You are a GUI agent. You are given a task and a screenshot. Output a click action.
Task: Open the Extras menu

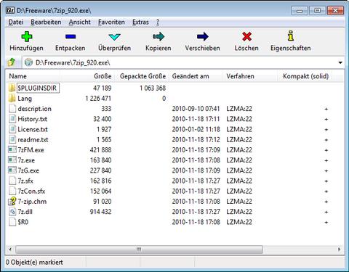coord(140,22)
